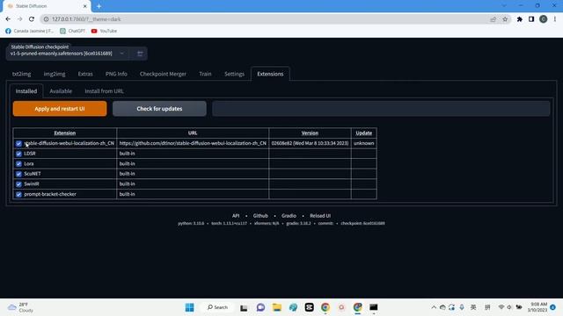Toggle the ScuNET extension checkbox

[18, 174]
